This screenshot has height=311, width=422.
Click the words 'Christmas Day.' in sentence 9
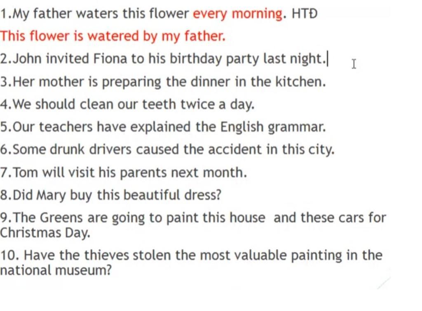coord(45,233)
